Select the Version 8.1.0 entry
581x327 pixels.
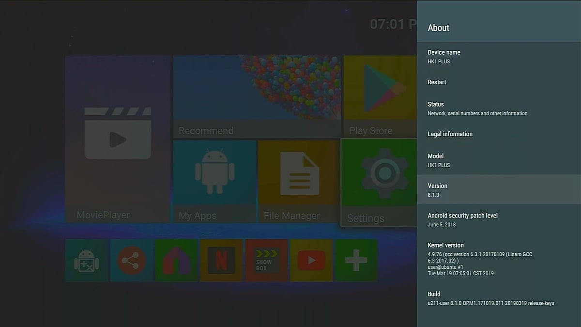click(499, 189)
